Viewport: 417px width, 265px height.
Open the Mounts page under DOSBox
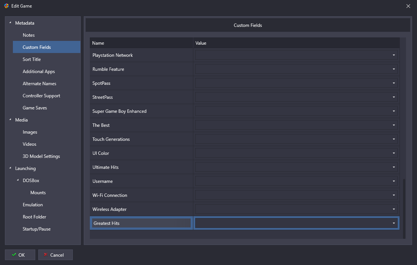coord(38,193)
